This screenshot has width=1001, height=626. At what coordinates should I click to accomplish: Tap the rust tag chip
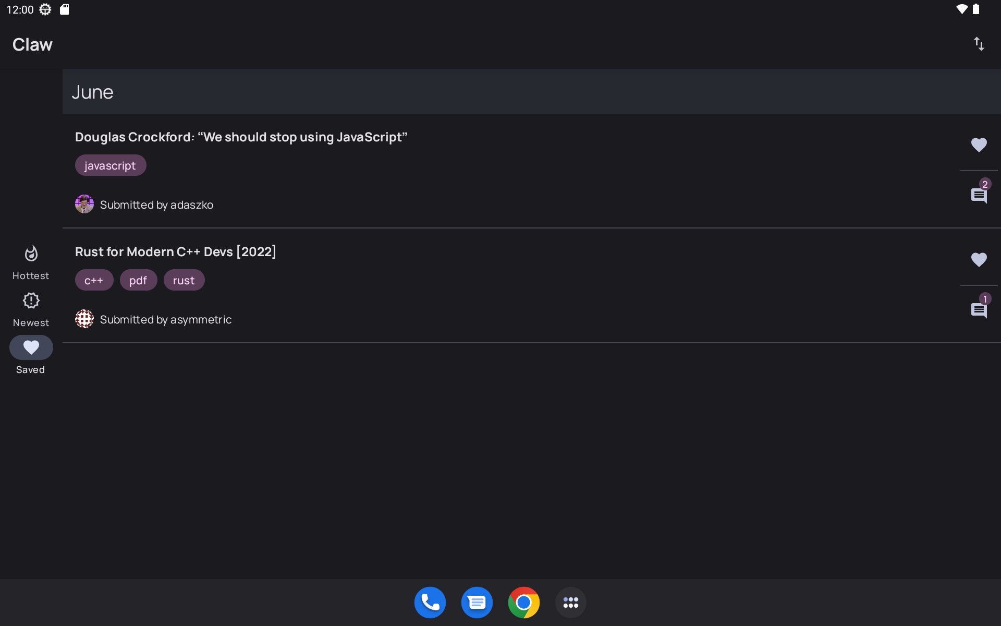(x=184, y=280)
